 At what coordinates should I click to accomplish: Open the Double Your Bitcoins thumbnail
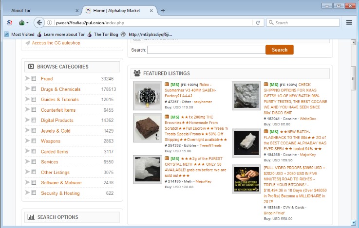tap(246, 179)
